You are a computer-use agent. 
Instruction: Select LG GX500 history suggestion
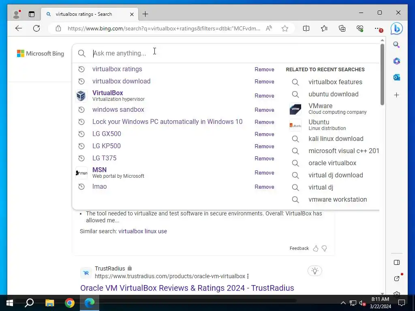[107, 134]
